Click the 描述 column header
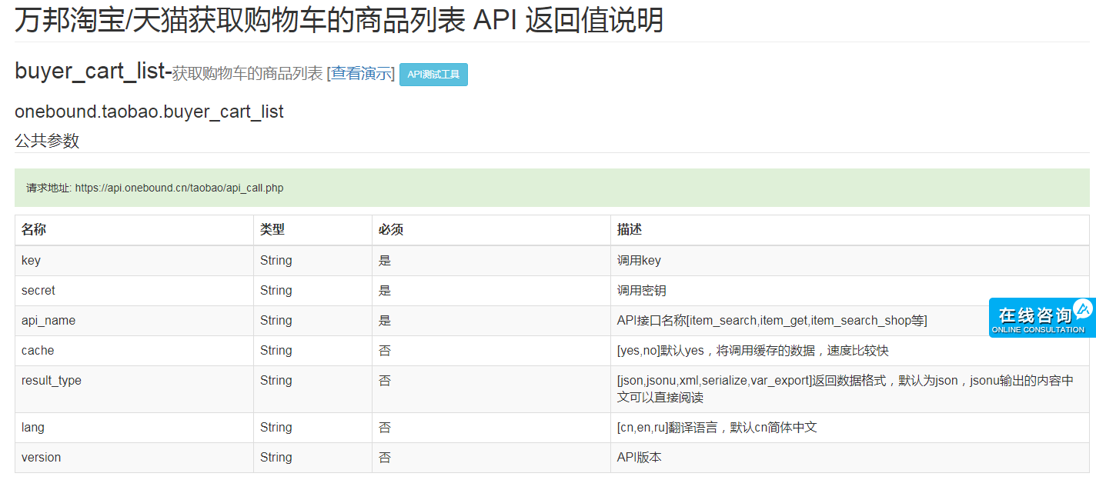1096x480 pixels. [x=850, y=230]
